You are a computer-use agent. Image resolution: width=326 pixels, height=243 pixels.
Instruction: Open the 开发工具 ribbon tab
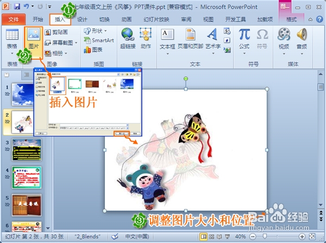coord(235,20)
